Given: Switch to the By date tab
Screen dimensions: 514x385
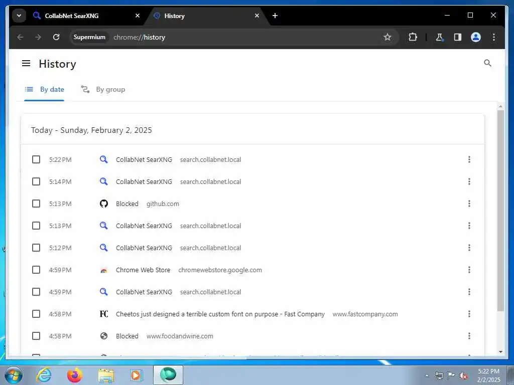Looking at the screenshot, I should click(45, 89).
